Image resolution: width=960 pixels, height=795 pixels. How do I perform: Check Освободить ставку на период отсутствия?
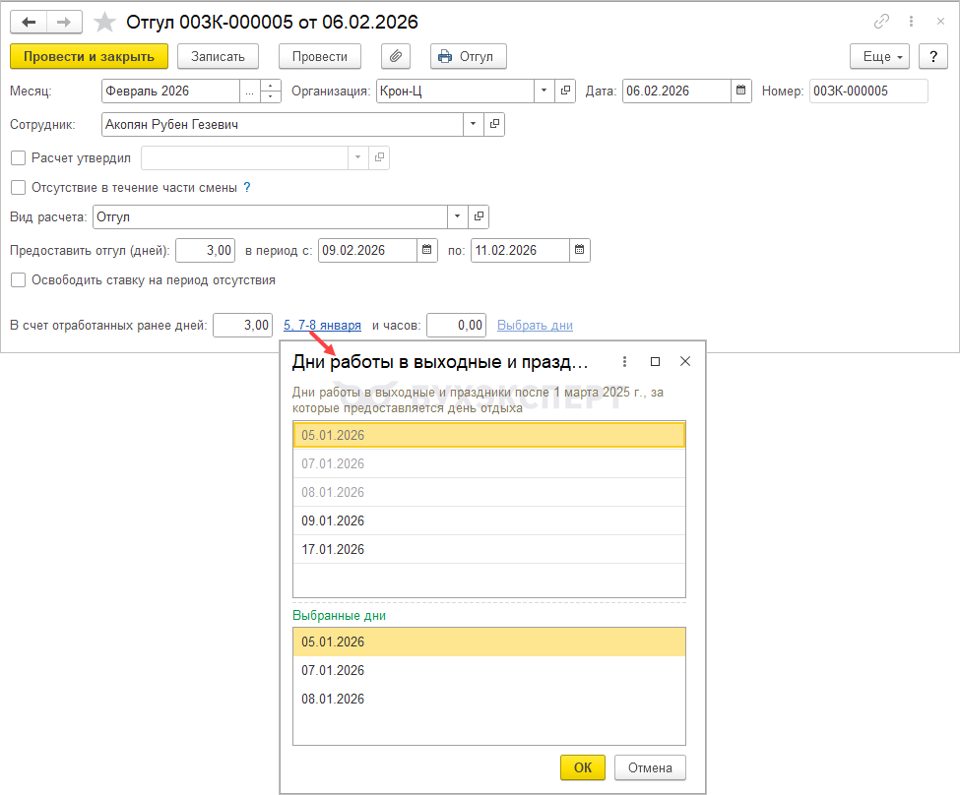coord(18,280)
